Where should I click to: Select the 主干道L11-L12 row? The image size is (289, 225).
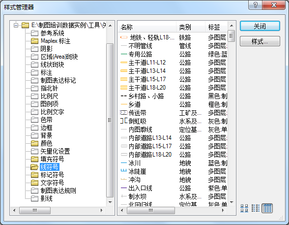point(173,63)
